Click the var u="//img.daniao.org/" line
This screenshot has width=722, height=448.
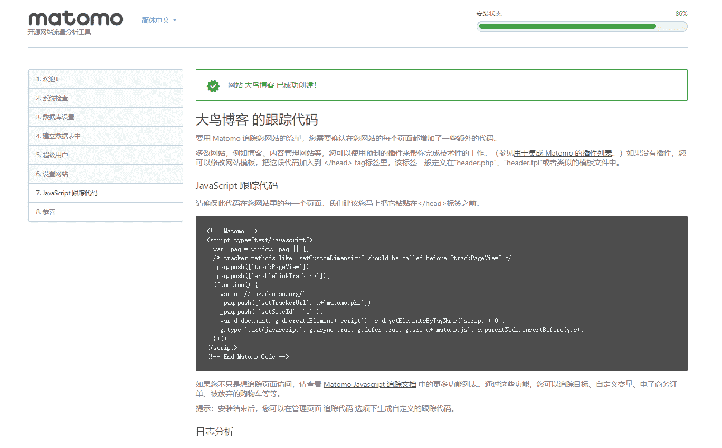point(264,294)
